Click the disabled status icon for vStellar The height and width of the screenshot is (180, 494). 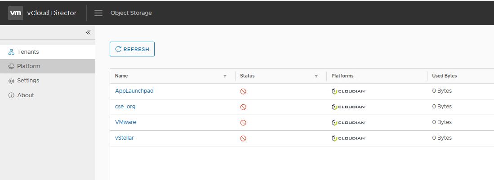243,138
